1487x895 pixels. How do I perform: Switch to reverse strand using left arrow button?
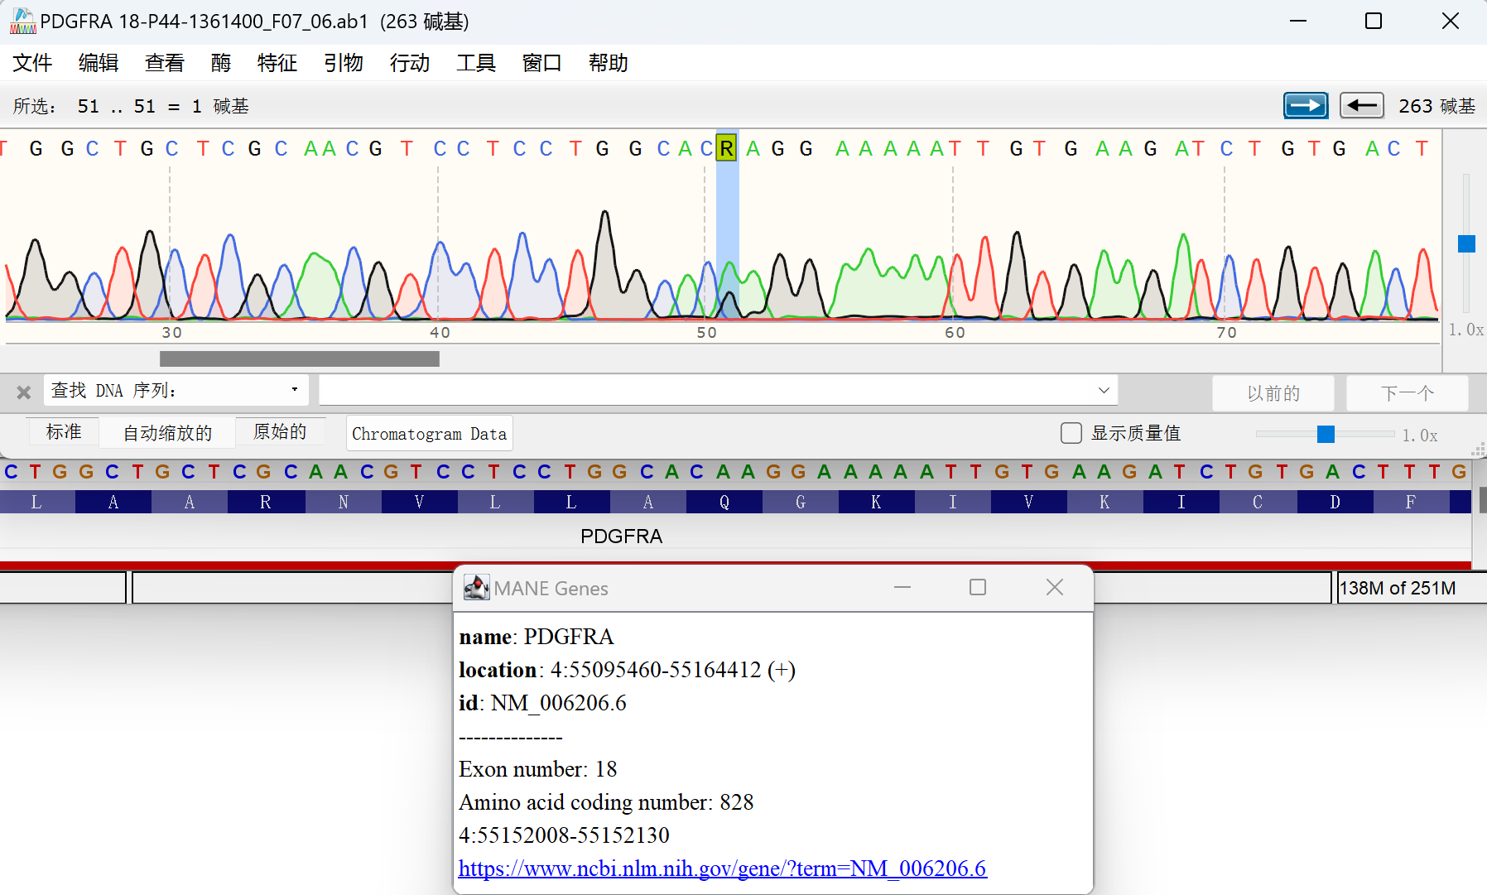click(1362, 105)
